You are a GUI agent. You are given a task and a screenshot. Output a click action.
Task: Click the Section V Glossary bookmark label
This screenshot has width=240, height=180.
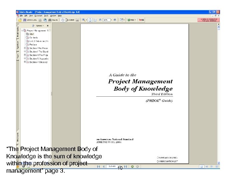[39, 62]
